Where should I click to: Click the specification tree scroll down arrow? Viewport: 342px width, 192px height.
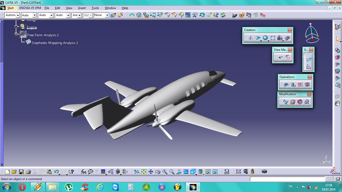pyautogui.click(x=2, y=165)
